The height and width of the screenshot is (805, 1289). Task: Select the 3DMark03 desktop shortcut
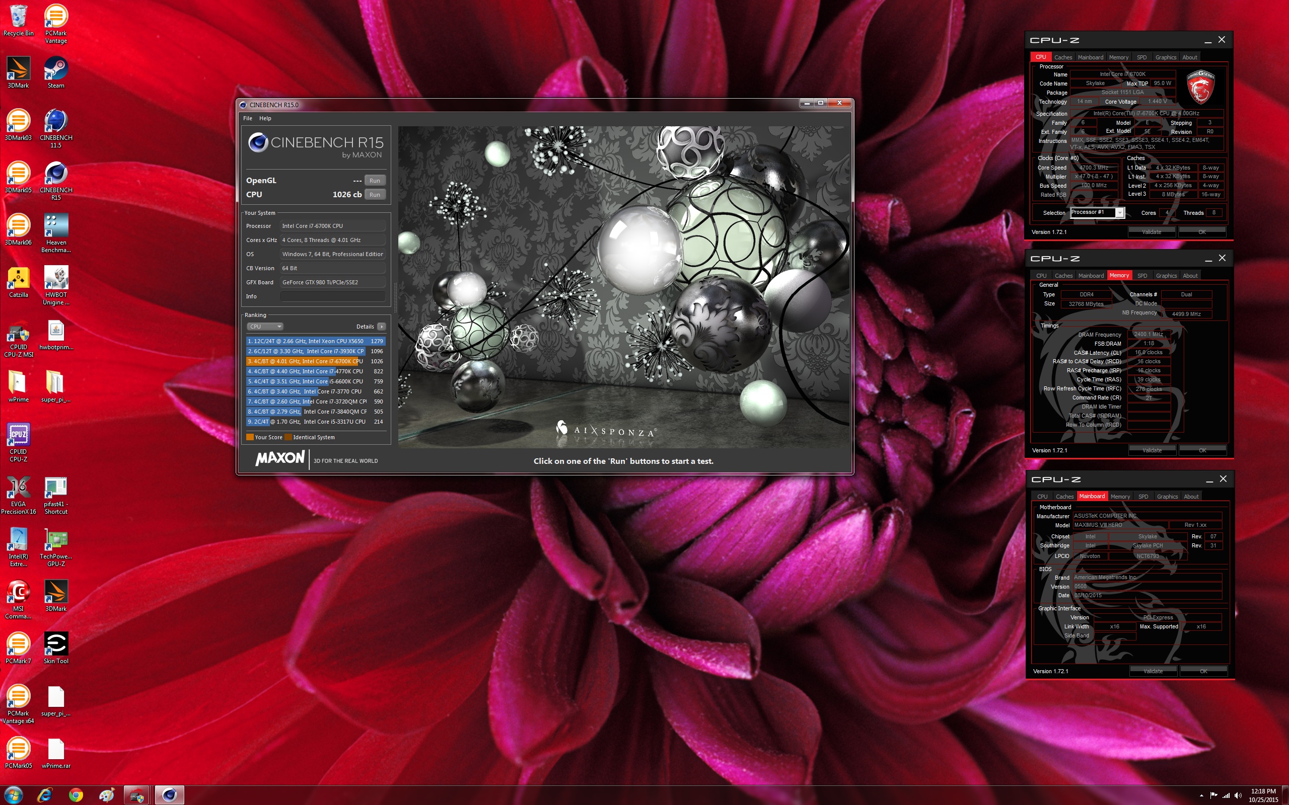coord(18,125)
